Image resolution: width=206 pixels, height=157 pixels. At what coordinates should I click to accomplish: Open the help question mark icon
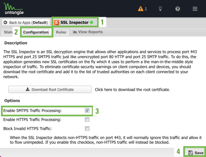[178, 9]
